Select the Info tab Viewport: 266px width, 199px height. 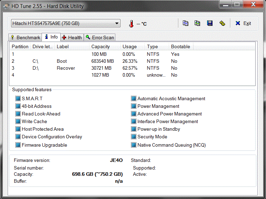coord(51,37)
